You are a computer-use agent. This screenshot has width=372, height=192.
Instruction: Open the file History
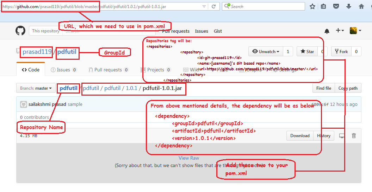pos(324,136)
